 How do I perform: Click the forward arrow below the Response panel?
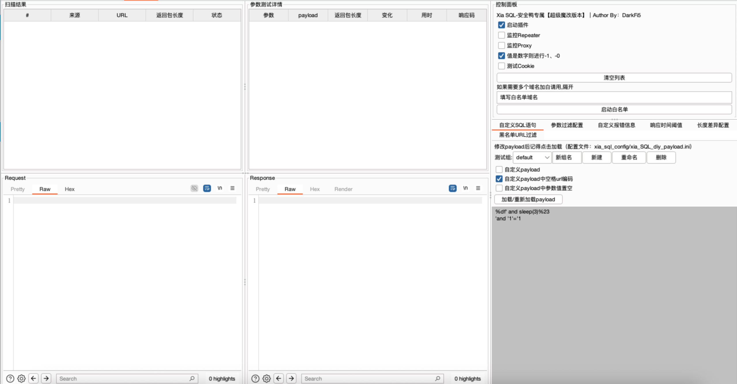tap(292, 378)
